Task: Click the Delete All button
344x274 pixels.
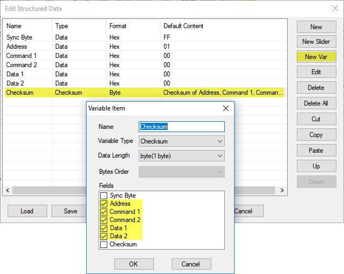Action: (x=316, y=103)
